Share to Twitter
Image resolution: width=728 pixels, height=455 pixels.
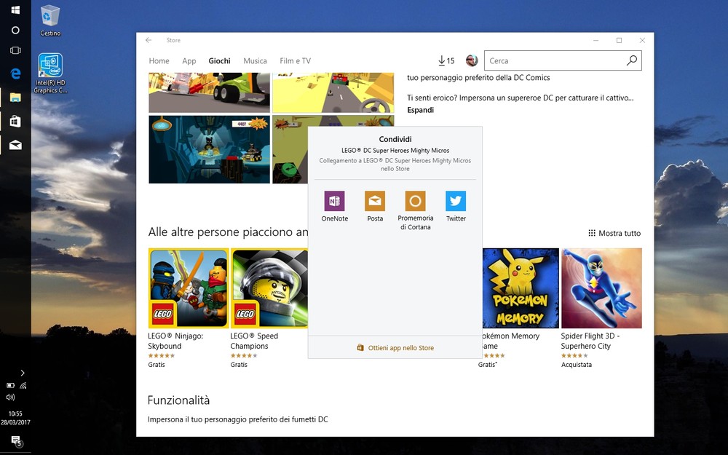point(456,201)
